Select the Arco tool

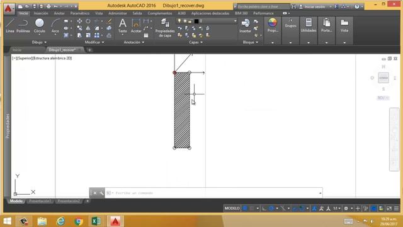pos(55,26)
